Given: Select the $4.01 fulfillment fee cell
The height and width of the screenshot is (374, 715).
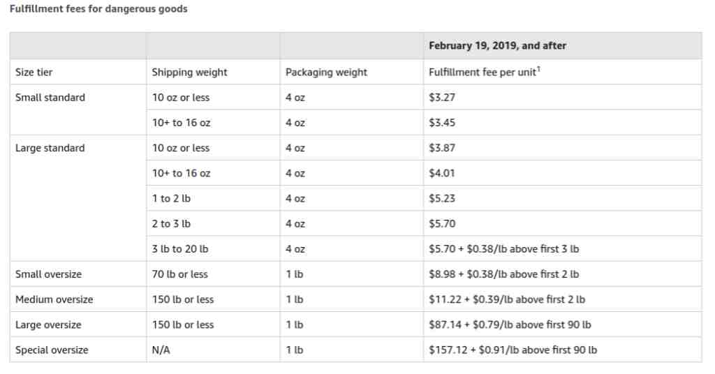Looking at the screenshot, I should (442, 173).
